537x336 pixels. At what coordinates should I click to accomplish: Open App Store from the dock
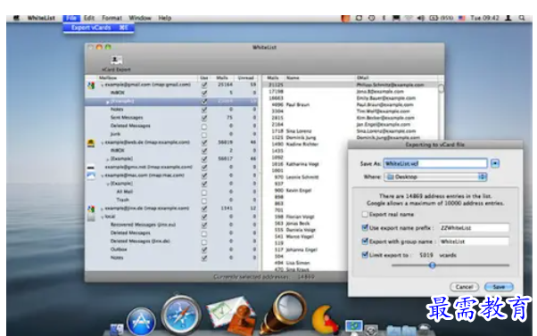click(x=141, y=322)
